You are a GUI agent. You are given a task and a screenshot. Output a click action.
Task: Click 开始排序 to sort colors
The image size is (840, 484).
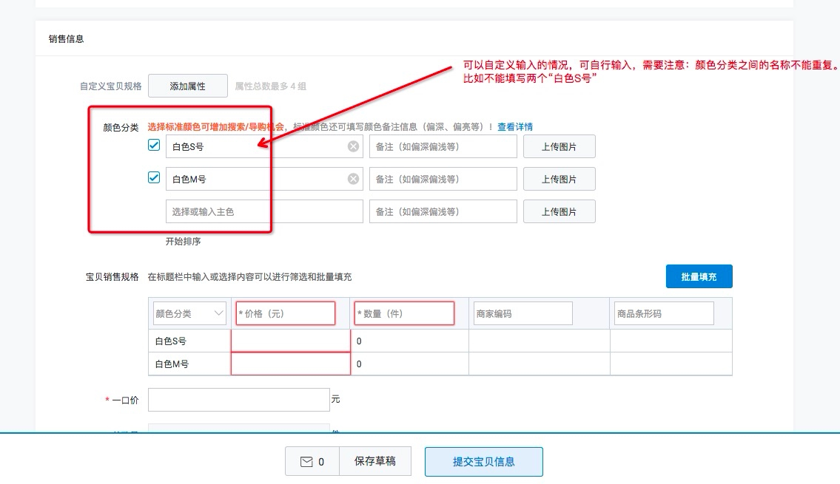[x=183, y=242]
